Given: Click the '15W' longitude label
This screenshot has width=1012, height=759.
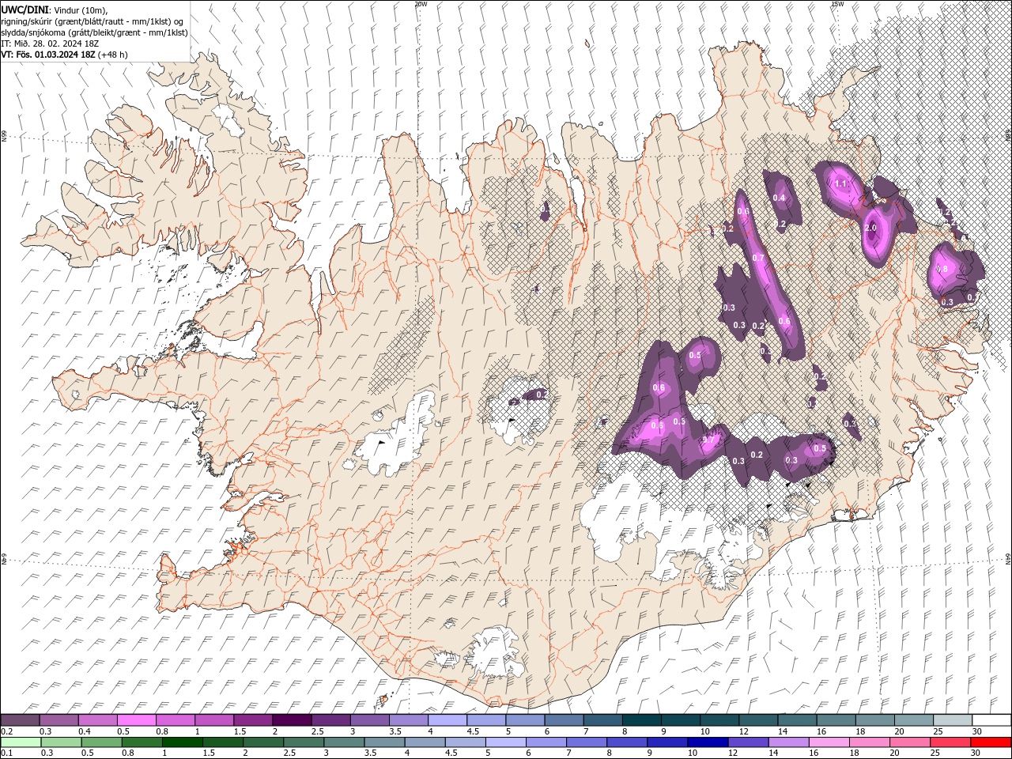Looking at the screenshot, I should pyautogui.click(x=837, y=4).
